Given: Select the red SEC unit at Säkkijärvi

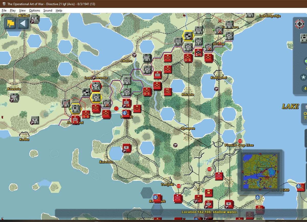Looking at the screenshot, I should (75, 120).
